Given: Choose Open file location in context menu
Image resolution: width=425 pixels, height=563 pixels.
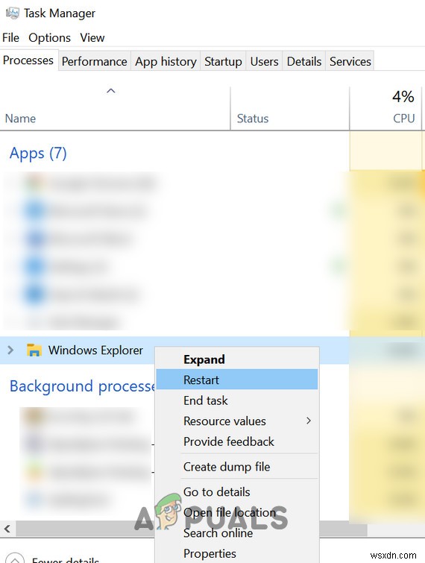Looking at the screenshot, I should click(x=237, y=512).
